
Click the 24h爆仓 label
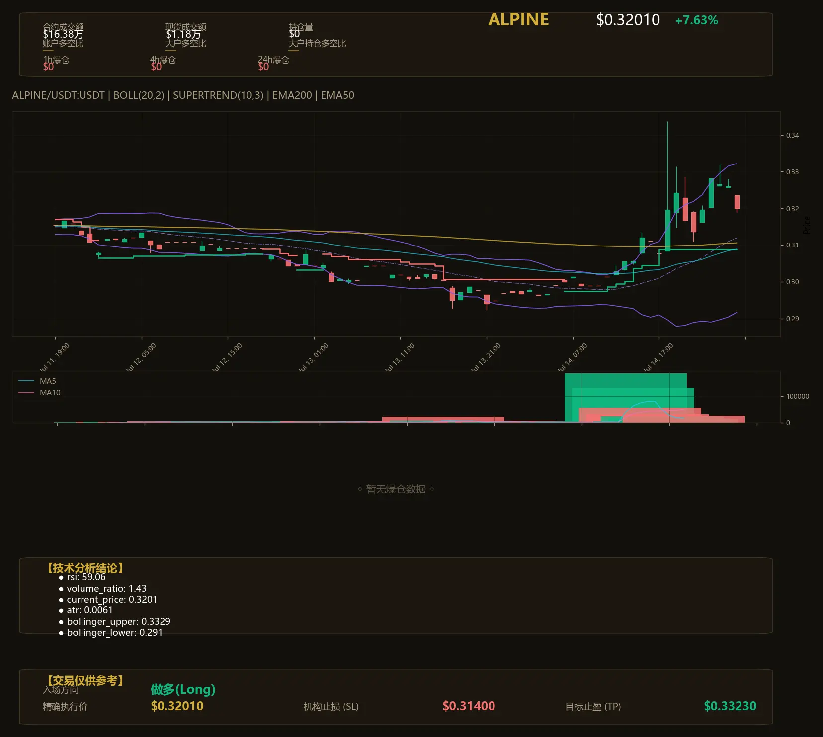coord(273,60)
